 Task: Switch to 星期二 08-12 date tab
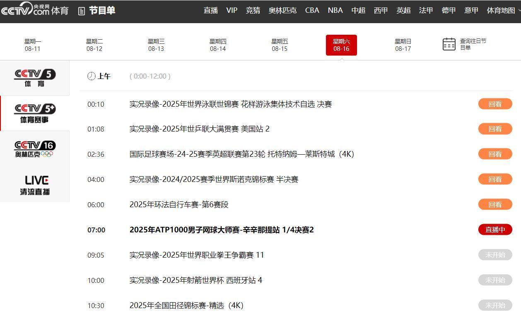coord(94,45)
